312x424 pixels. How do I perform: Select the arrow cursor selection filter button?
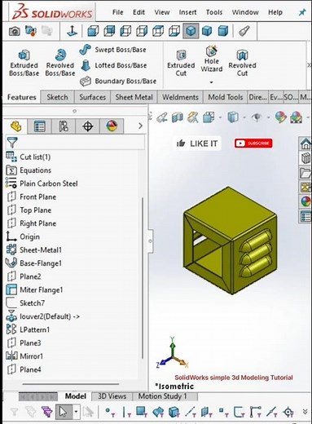click(x=64, y=412)
